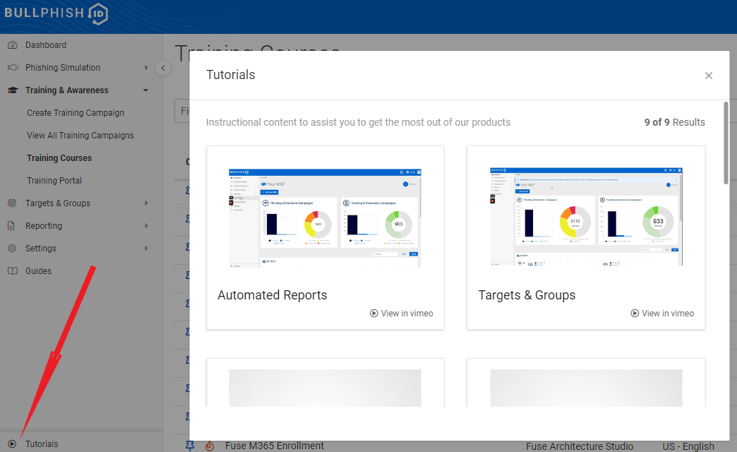Click the Reporting document icon
This screenshot has height=452, width=737.
[11, 226]
